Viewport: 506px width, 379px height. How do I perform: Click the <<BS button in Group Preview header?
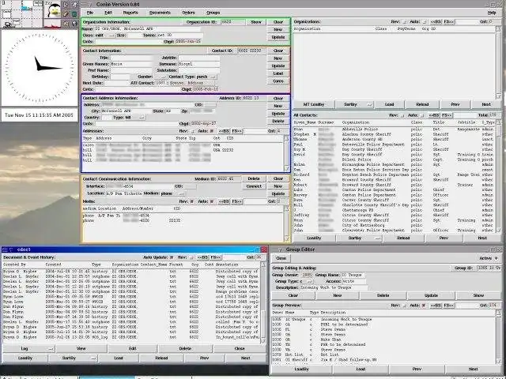pyautogui.click(x=436, y=305)
